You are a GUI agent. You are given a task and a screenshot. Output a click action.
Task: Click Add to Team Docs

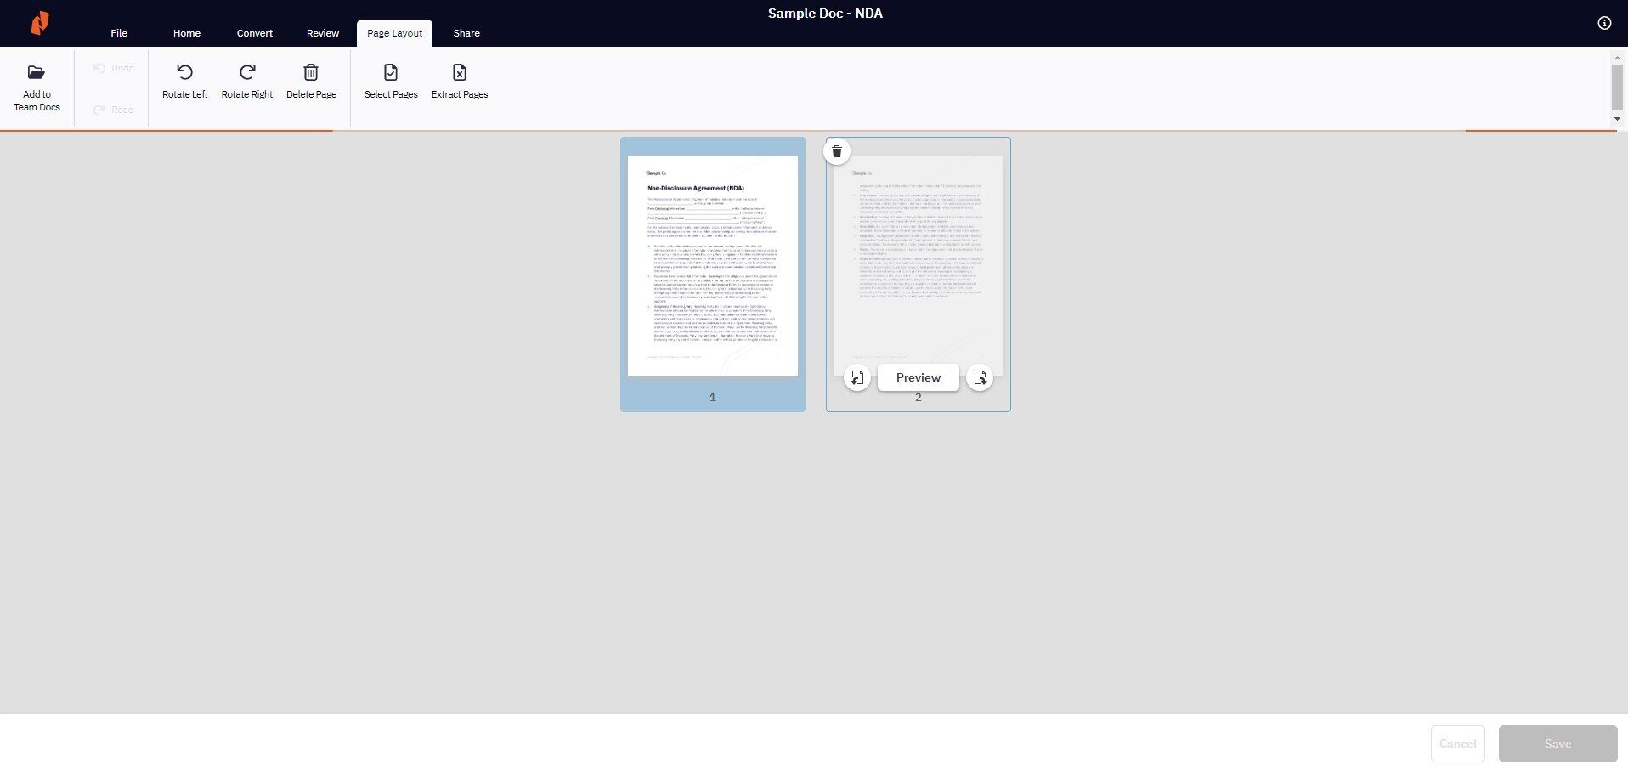coord(37,88)
